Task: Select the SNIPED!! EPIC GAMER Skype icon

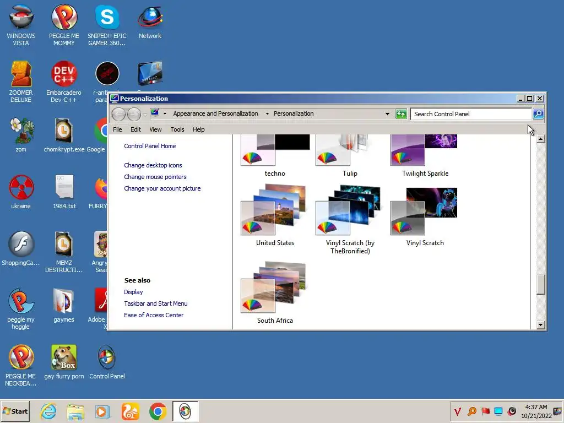Action: point(107,25)
